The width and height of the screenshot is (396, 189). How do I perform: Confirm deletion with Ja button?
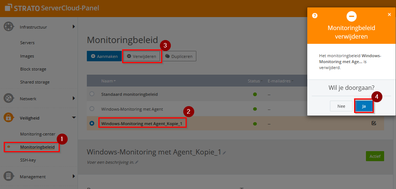(364, 106)
